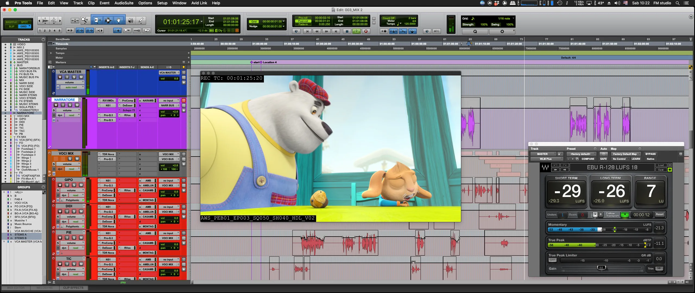Image resolution: width=695 pixels, height=293 pixels.
Task: Open main counter format dropdown arrow
Action: (x=201, y=21)
